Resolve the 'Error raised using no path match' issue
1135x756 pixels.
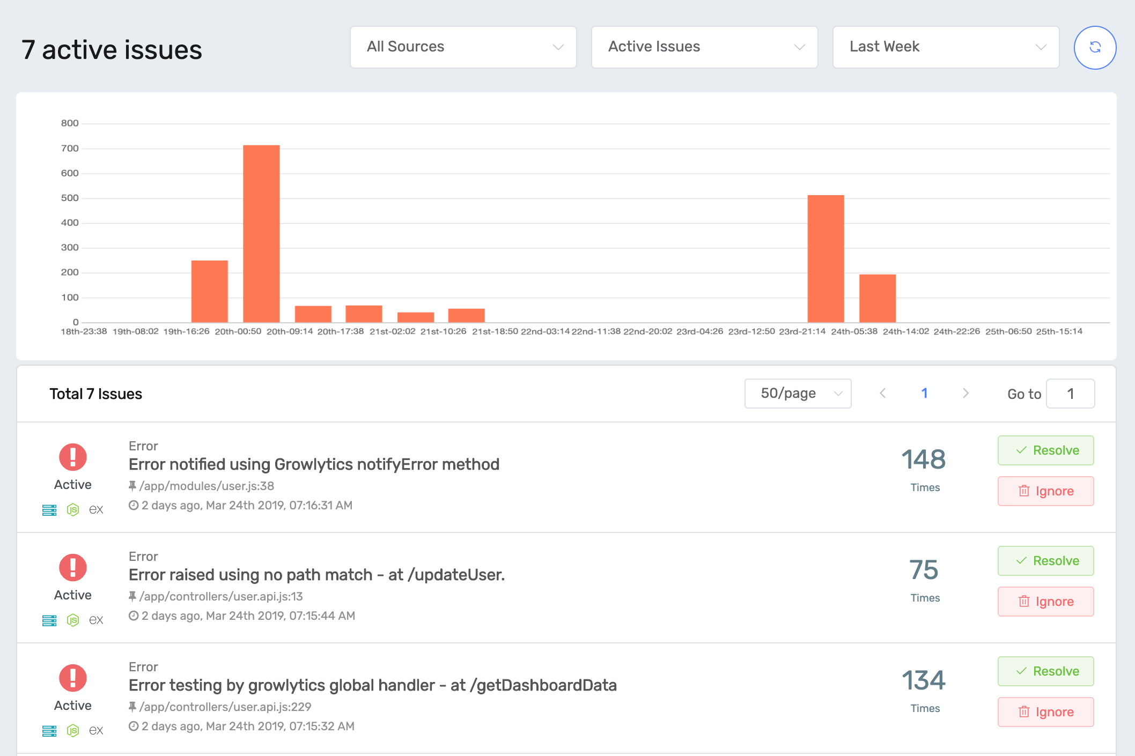pos(1045,561)
